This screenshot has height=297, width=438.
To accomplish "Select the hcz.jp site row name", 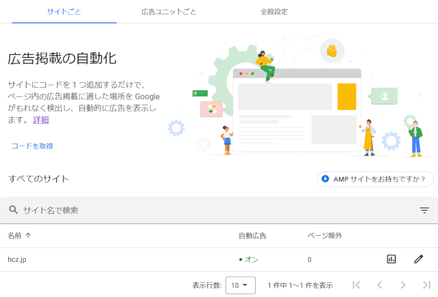I will tap(17, 260).
